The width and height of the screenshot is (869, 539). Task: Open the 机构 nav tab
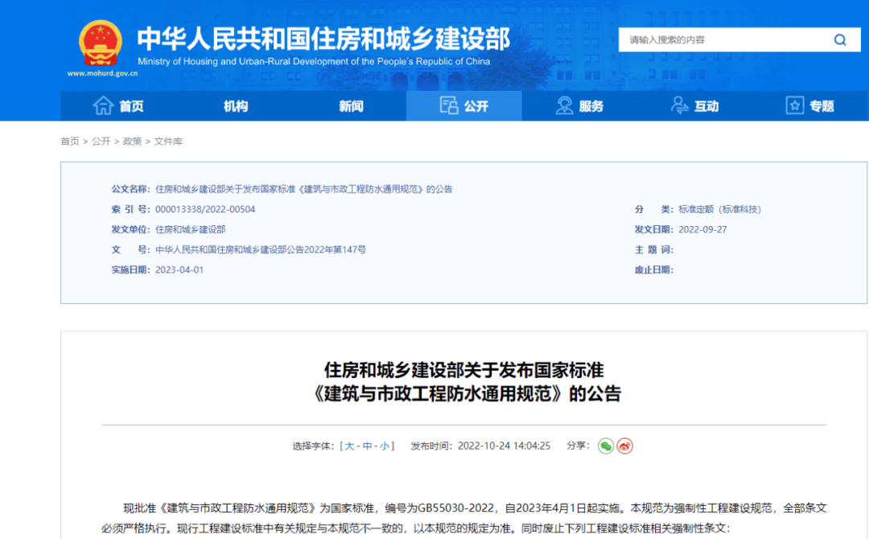tap(236, 106)
